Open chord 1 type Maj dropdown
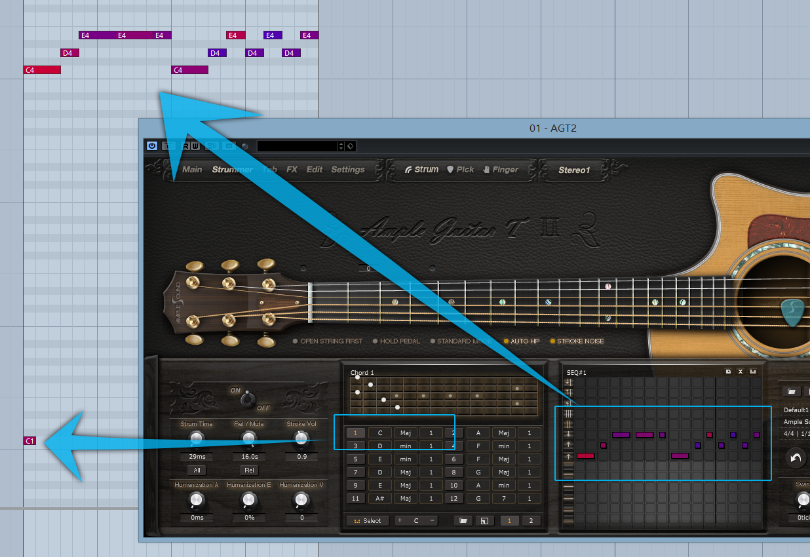 [x=405, y=432]
